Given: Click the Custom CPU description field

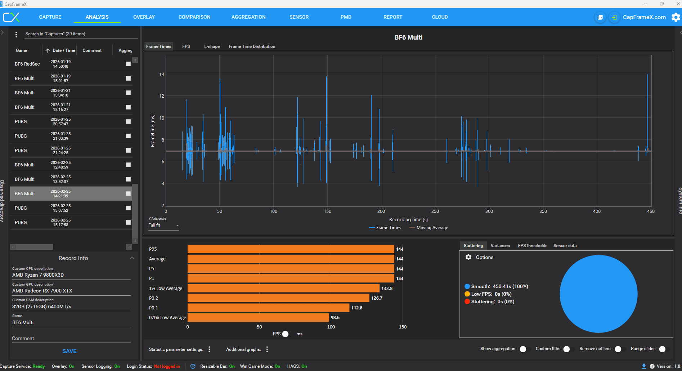Looking at the screenshot, I should pyautogui.click(x=71, y=275).
